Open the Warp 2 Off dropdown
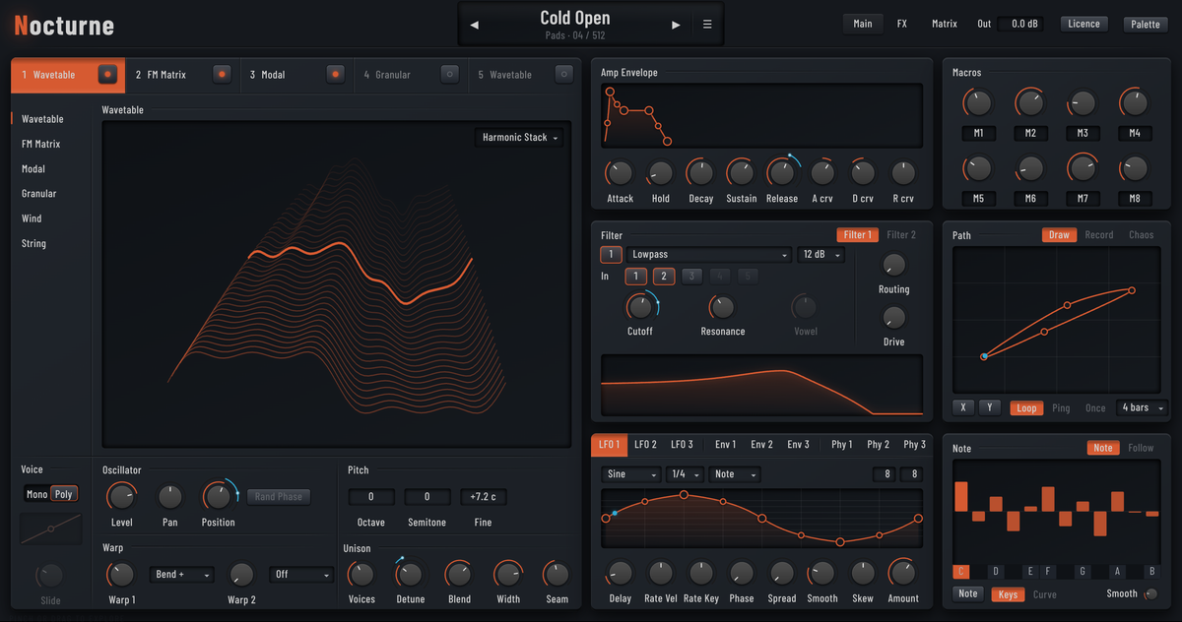Image resolution: width=1182 pixels, height=622 pixels. [x=301, y=574]
